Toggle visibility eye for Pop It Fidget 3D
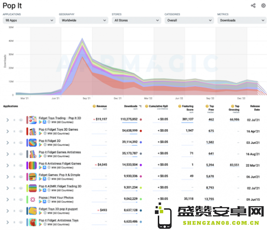267x230 pixels. (21, 143)
